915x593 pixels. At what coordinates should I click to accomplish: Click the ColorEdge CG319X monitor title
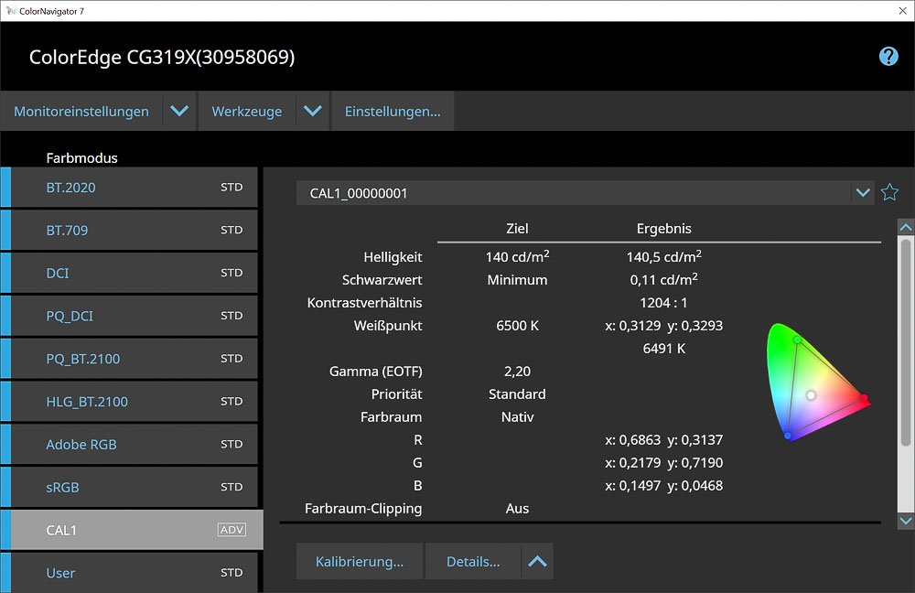coord(162,58)
